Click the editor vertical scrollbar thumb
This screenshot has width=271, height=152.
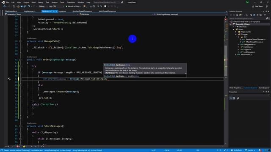(x=226, y=60)
